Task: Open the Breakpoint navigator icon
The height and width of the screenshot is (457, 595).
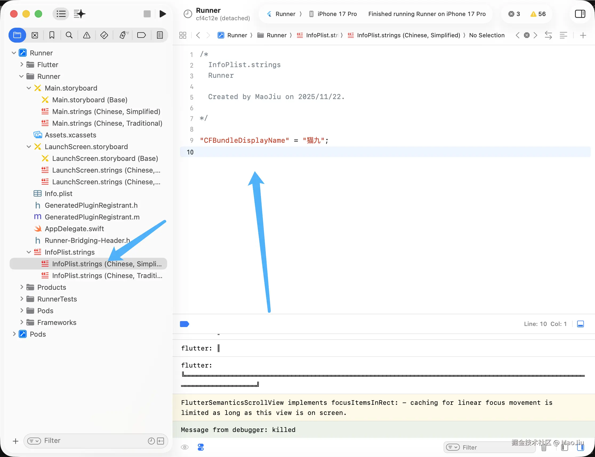Action: pos(141,35)
